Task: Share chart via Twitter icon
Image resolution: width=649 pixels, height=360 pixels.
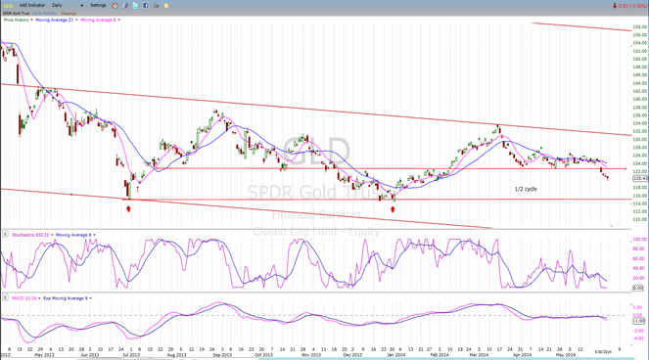Action: point(135,5)
